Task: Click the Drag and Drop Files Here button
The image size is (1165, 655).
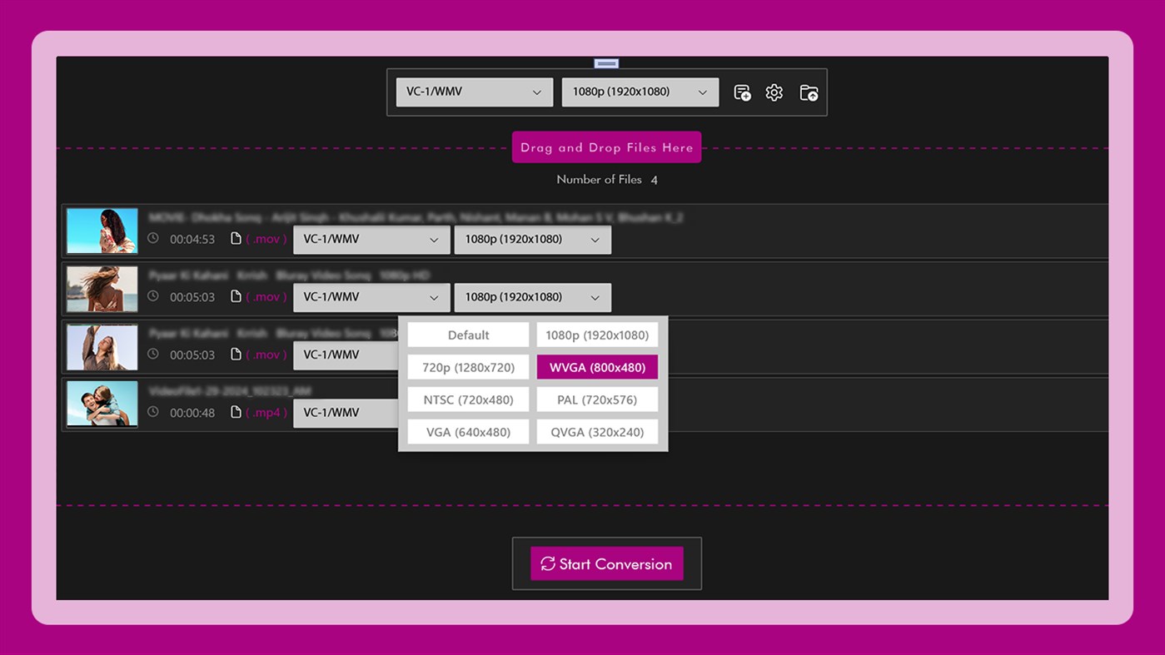Action: 606,147
